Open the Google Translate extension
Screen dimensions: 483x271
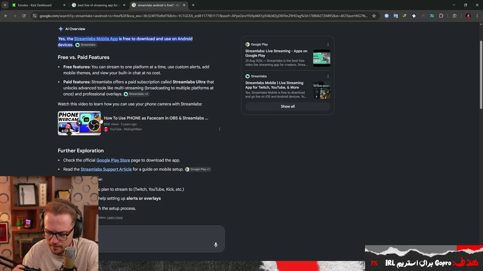pyautogui.click(x=395, y=16)
